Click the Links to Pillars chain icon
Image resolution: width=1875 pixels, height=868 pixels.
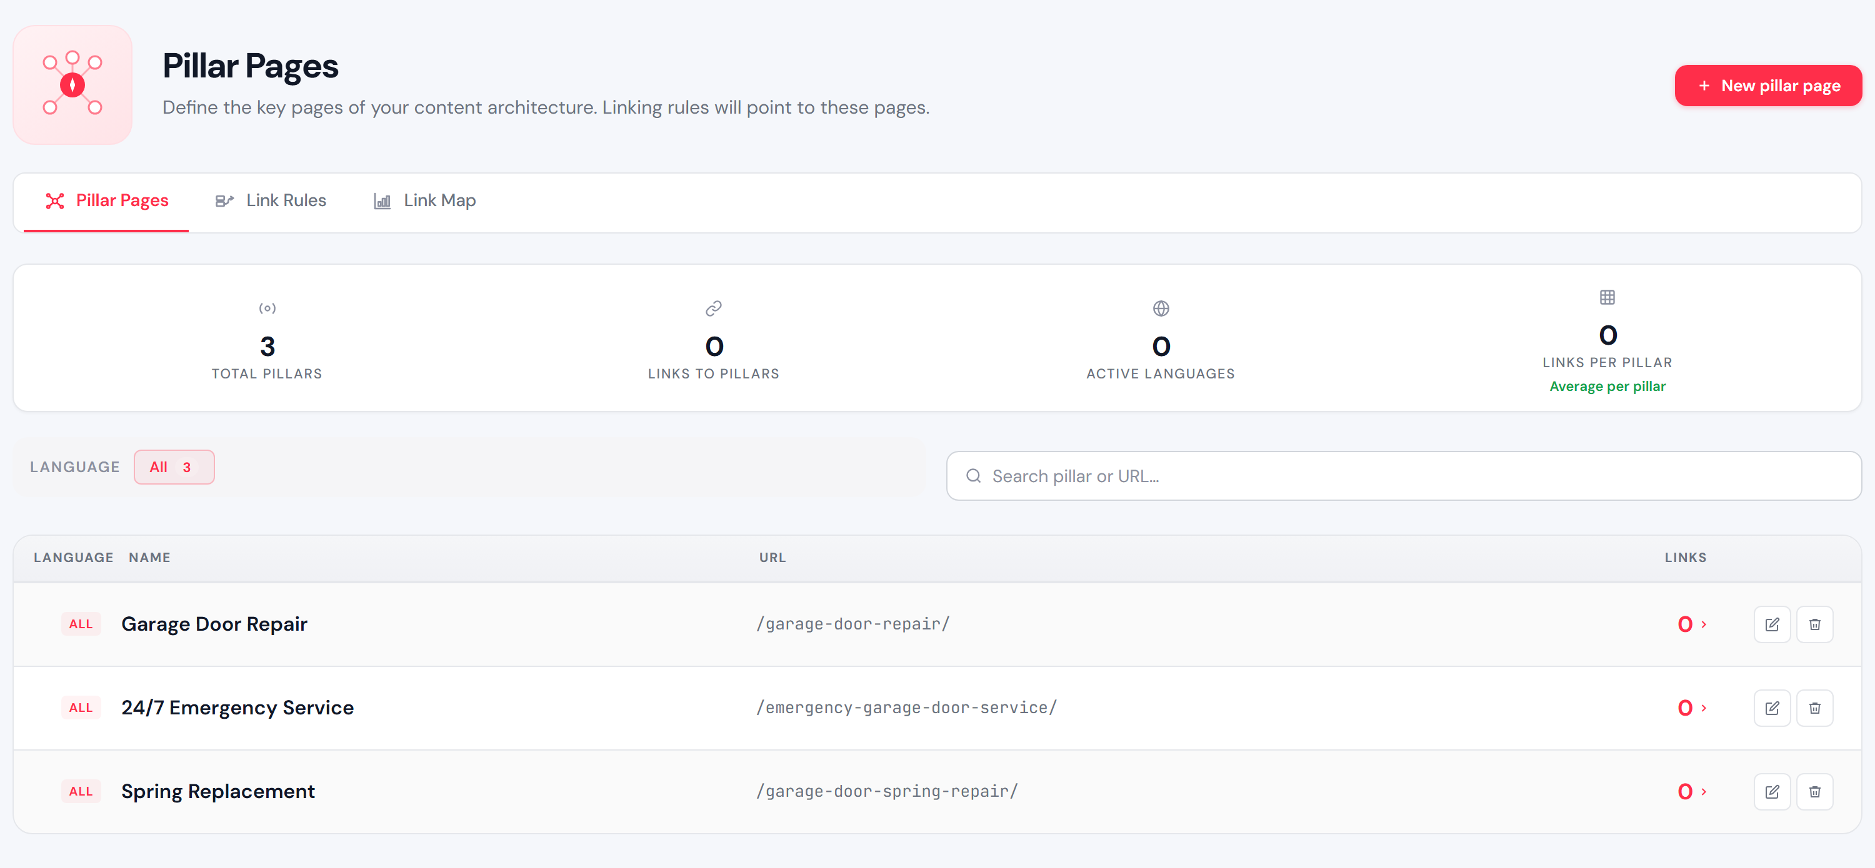(713, 308)
